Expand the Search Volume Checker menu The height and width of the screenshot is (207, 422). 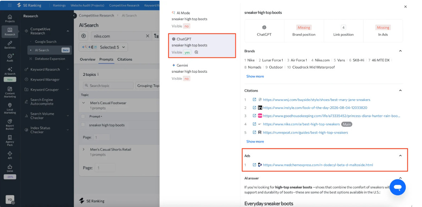pos(68,116)
